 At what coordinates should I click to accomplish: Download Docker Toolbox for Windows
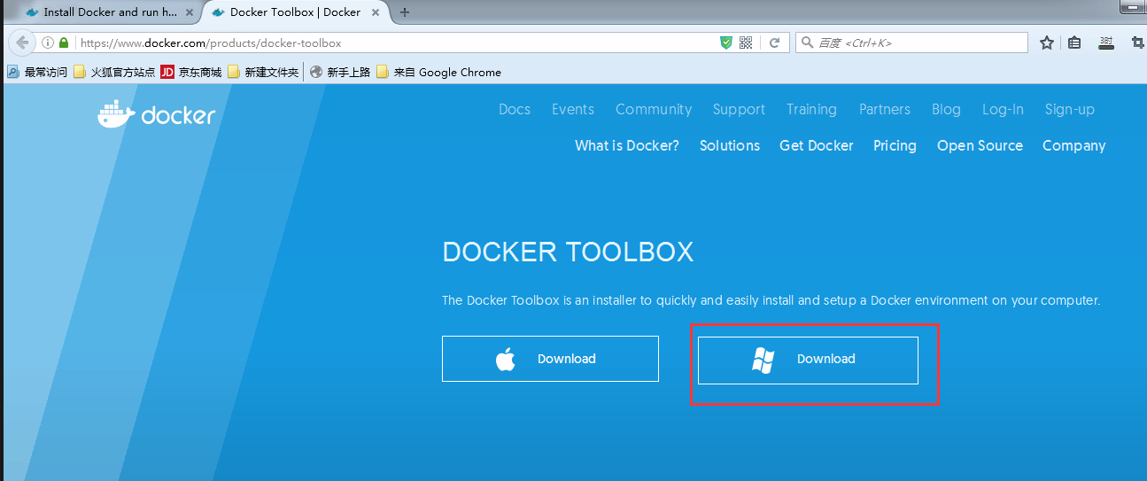(x=808, y=360)
